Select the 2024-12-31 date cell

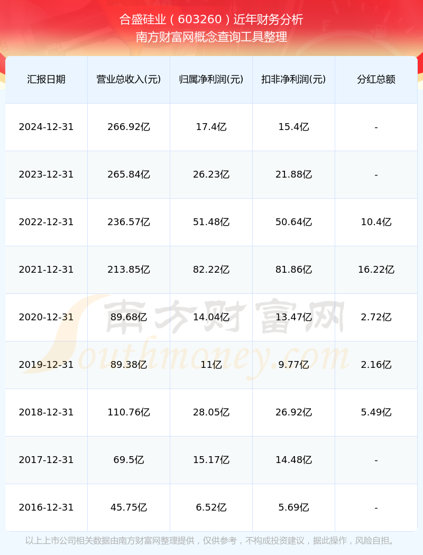[47, 127]
